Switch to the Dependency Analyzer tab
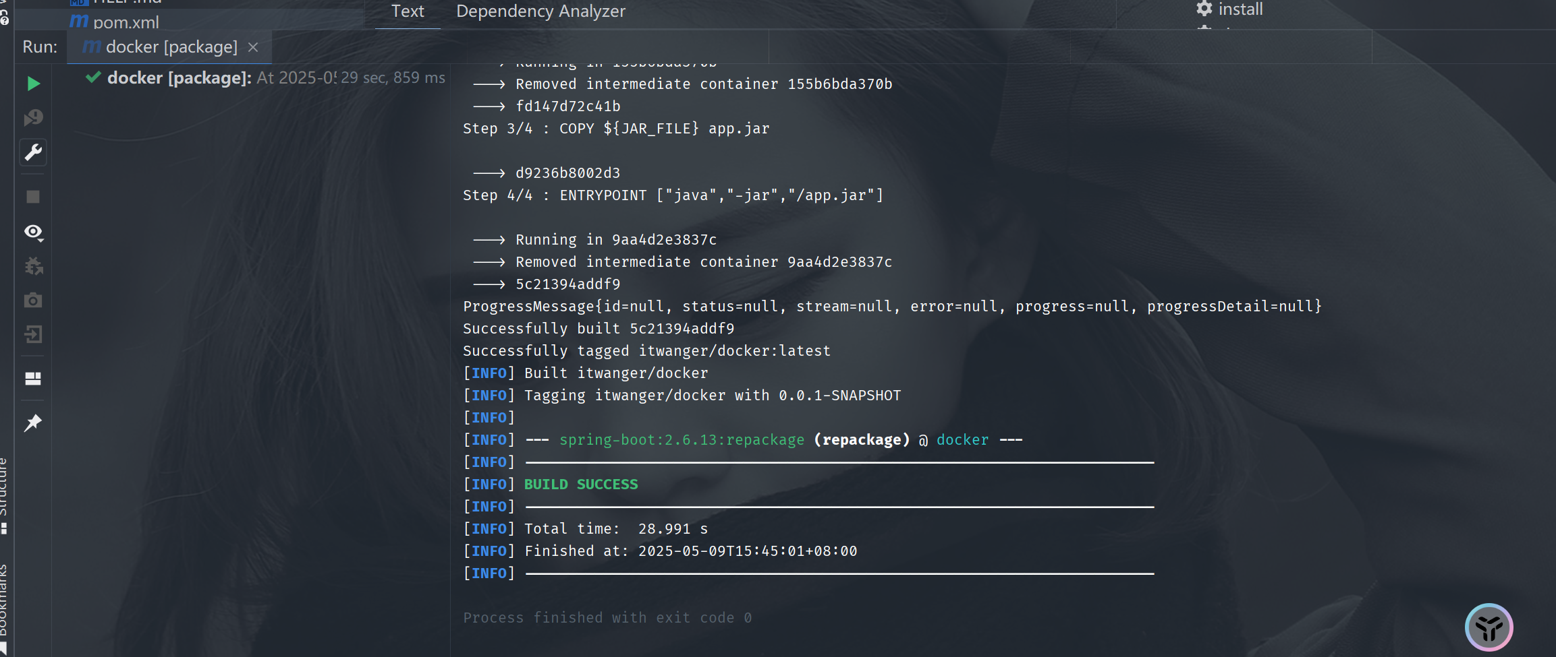The height and width of the screenshot is (657, 1556). point(540,11)
